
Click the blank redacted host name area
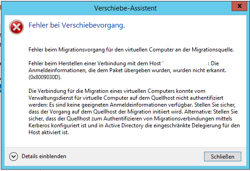185,63
